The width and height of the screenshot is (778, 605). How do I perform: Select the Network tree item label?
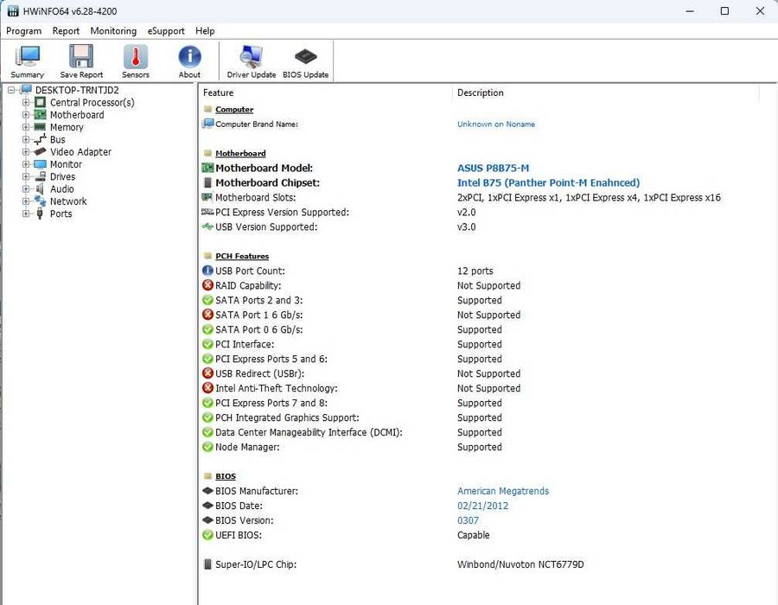tap(68, 201)
